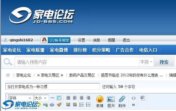Center align text in editor
Viewport: 176px width, 111px height.
pyautogui.click(x=82, y=98)
